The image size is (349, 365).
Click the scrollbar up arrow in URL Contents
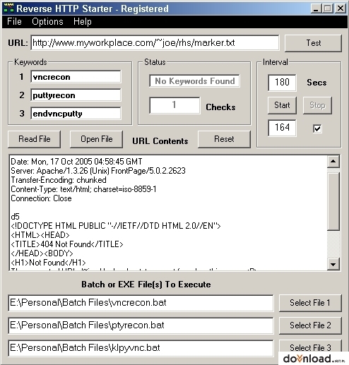click(x=333, y=161)
